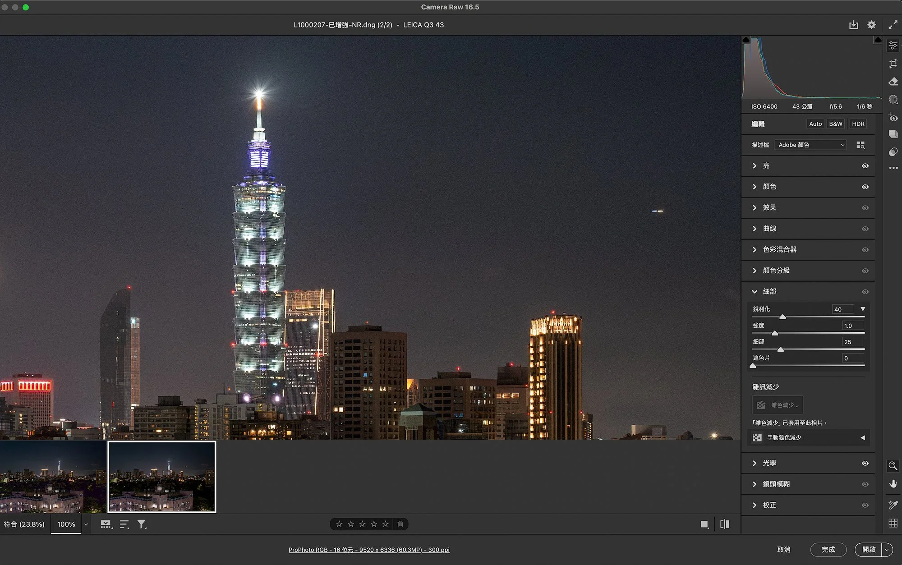Image resolution: width=902 pixels, height=565 pixels.
Task: Open workflow options link ProPhoto RGB
Action: point(369,550)
